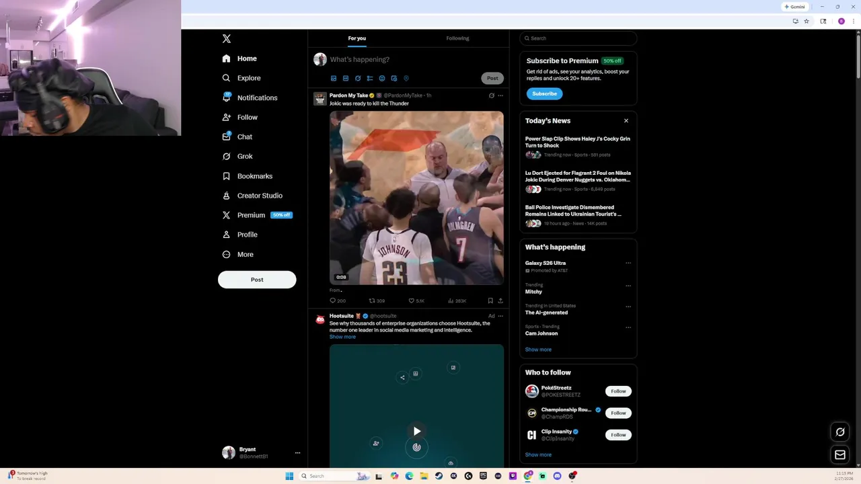Open Chat from the sidebar
Image resolution: width=861 pixels, height=484 pixels.
[x=237, y=136]
